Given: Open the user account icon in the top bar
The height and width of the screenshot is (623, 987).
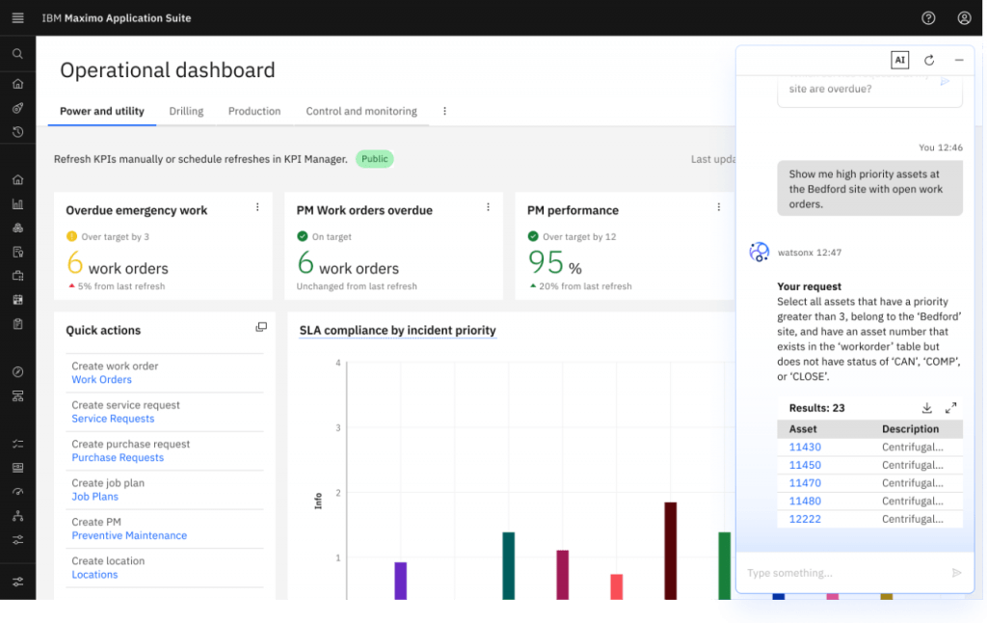Looking at the screenshot, I should click(x=964, y=17).
